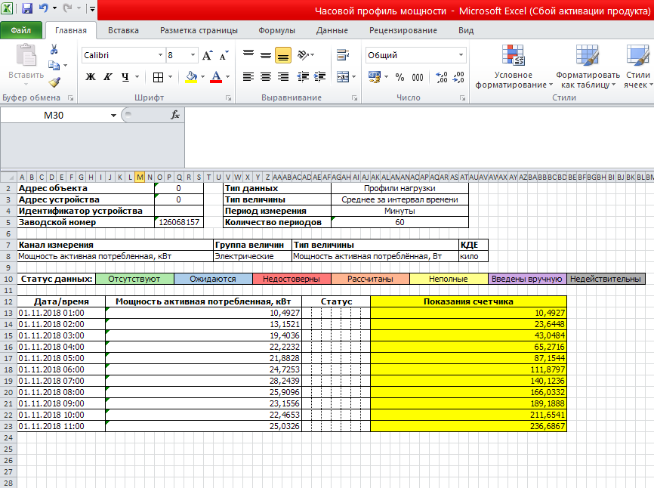This screenshot has height=488, width=654.
Task: Click the Copy icon in clipboard group
Action: pos(54,65)
